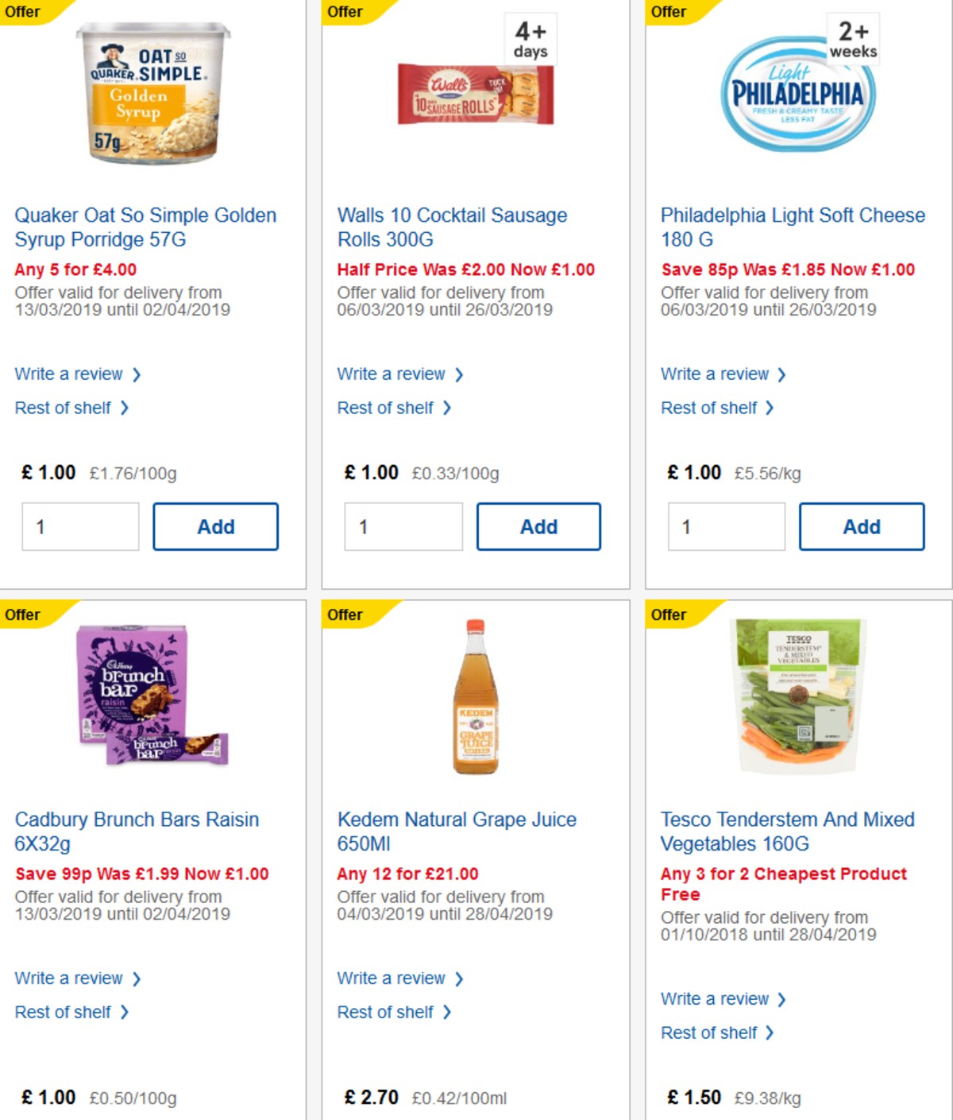Click the quantity box for Walls sausage rolls

click(x=403, y=525)
